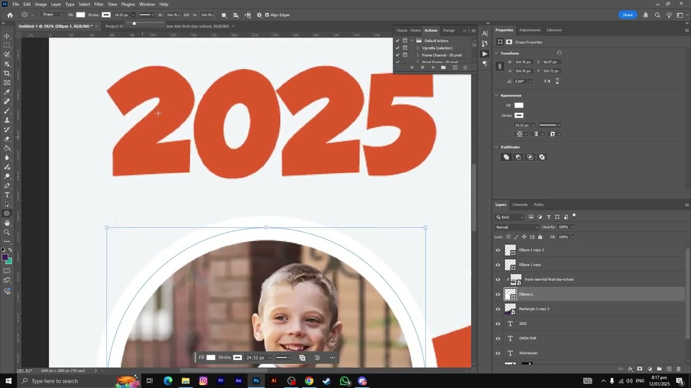The image size is (691, 388).
Task: Open the Filter menu
Action: (x=99, y=4)
